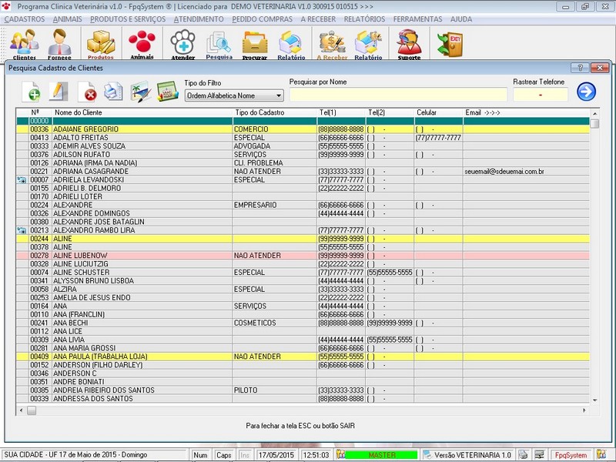Click the horizontal scrollbar right arrow
616x462 pixels.
click(x=584, y=410)
